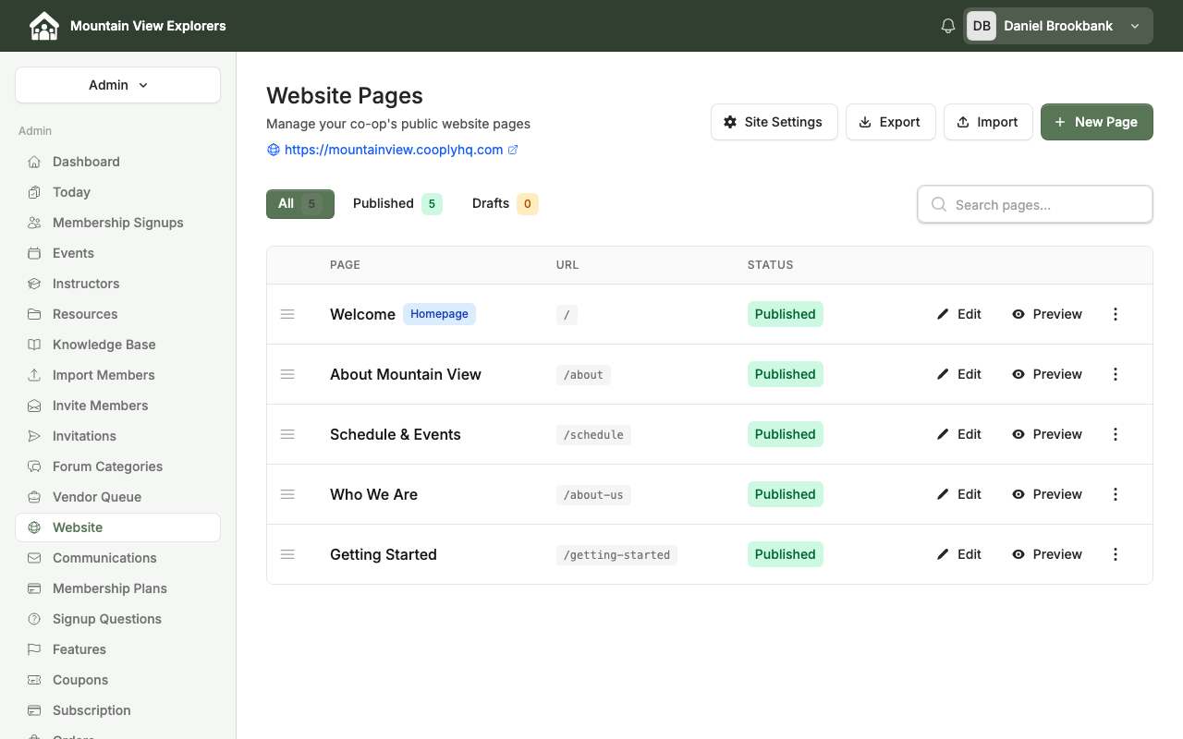The height and width of the screenshot is (739, 1183).
Task: Open Forum Categories in sidebar
Action: [117, 466]
